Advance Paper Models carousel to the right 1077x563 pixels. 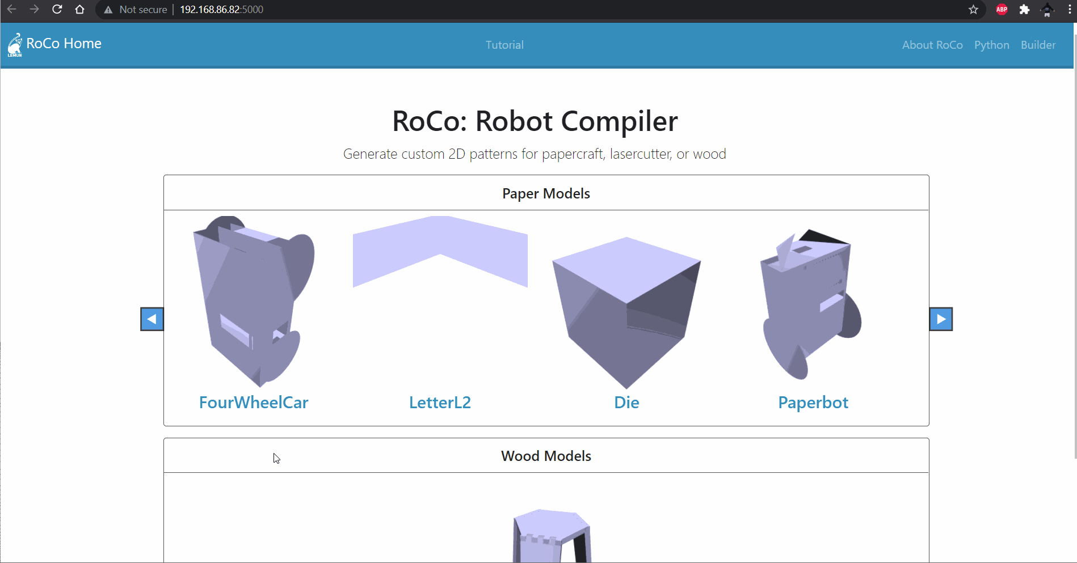(x=941, y=319)
